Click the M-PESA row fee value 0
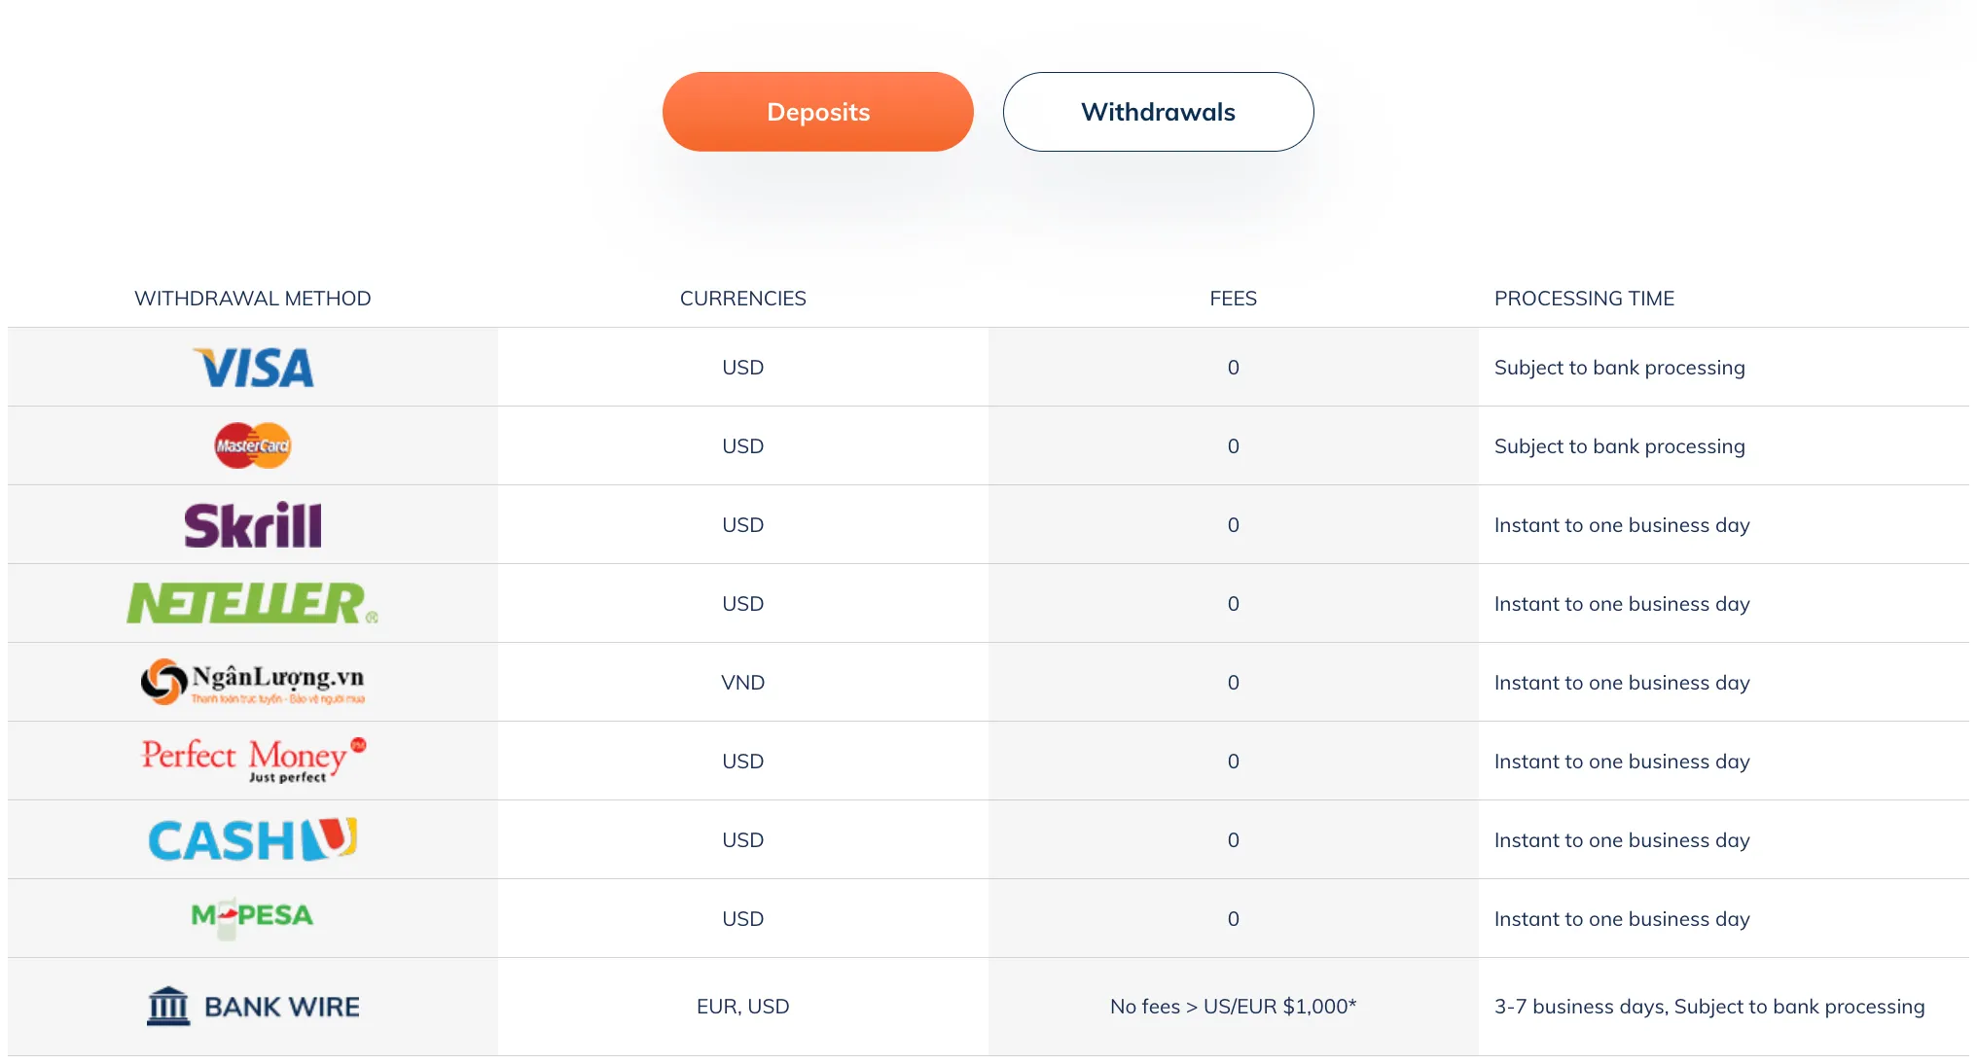This screenshot has height=1064, width=1977. coord(1234,919)
